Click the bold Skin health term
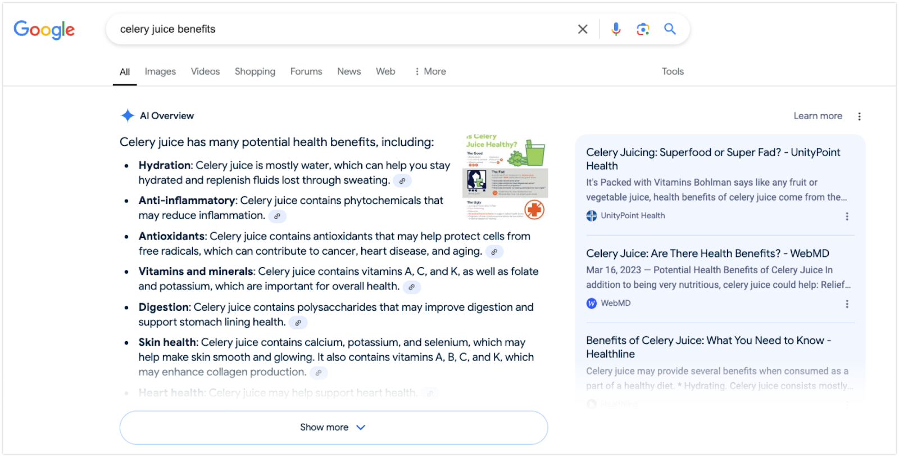Screen dimensions: 899x457 tap(167, 342)
